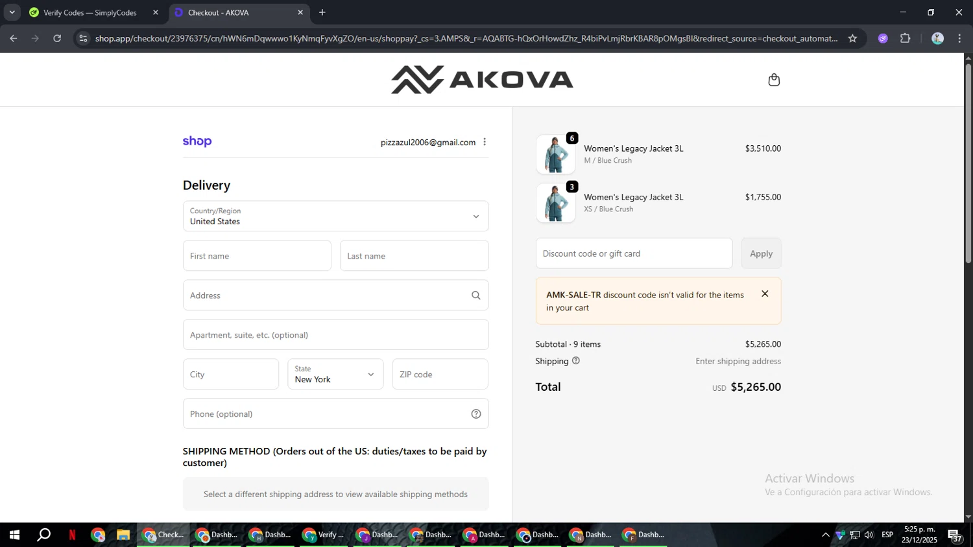The height and width of the screenshot is (547, 973).
Task: Close the Verify Codes SimplyCodes tab
Action: coord(156,12)
